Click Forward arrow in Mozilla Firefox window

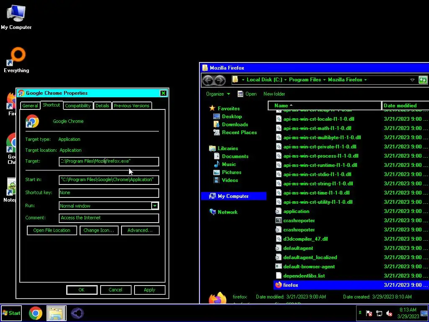[220, 80]
